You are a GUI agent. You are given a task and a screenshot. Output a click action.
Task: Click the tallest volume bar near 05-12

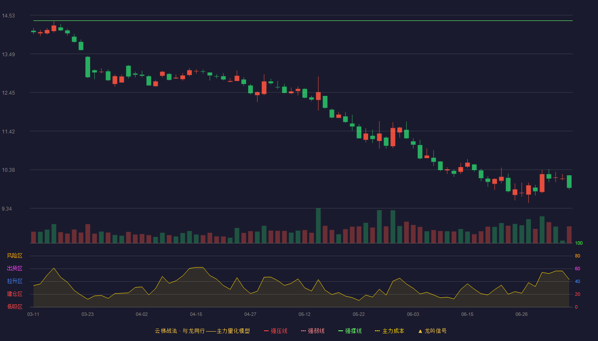click(x=318, y=225)
